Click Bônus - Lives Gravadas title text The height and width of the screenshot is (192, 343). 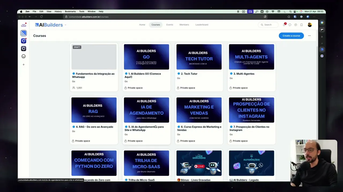point(196,180)
